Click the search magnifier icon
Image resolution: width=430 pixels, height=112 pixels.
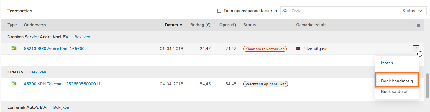pyautogui.click(x=285, y=11)
